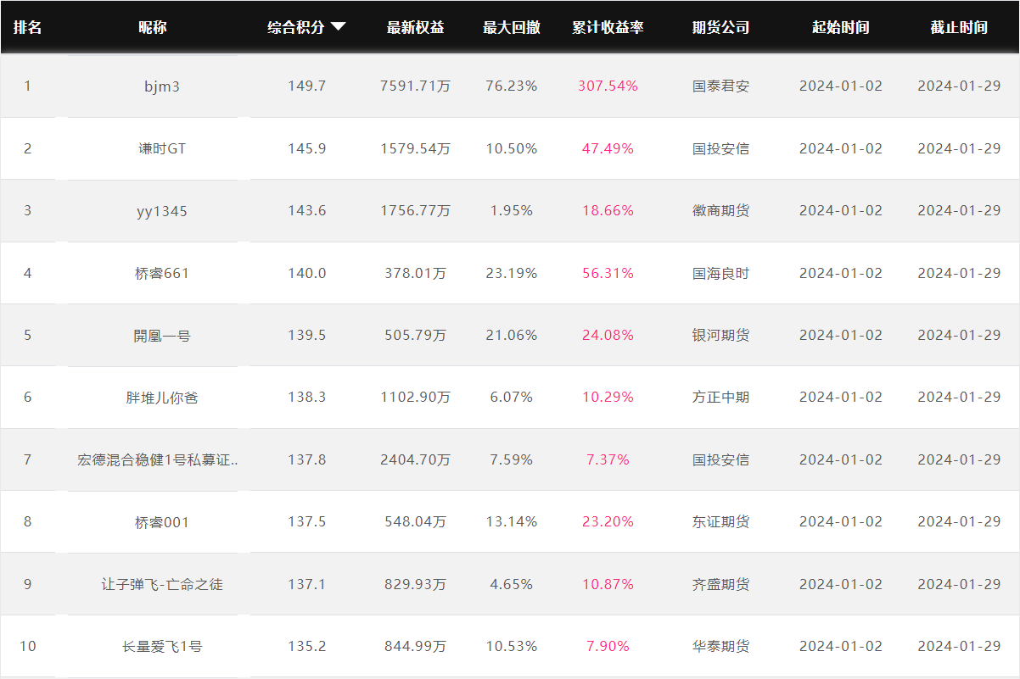Open the 让子弹飞-亡命之徒 nickname
Image resolution: width=1020 pixels, height=679 pixels.
pyautogui.click(x=162, y=584)
